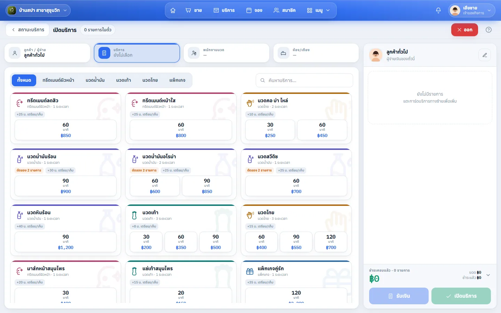Screen dimensions: 501x313
Task: Open the notifications bell icon
Action: [x=438, y=10]
